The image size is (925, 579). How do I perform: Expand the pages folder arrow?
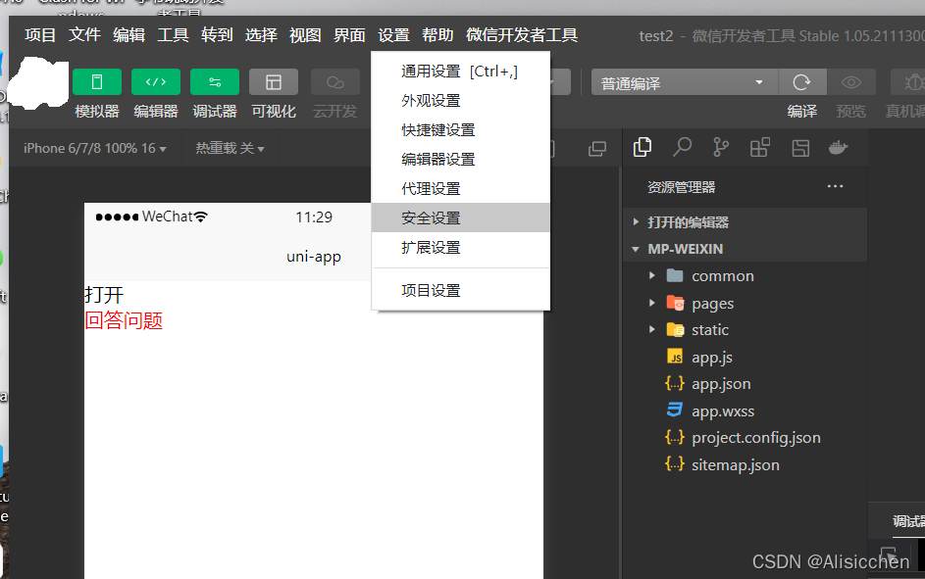[652, 303]
